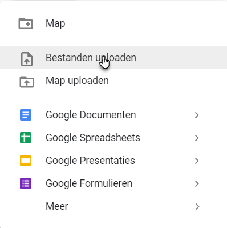Open the Meer menu entry text

click(57, 206)
